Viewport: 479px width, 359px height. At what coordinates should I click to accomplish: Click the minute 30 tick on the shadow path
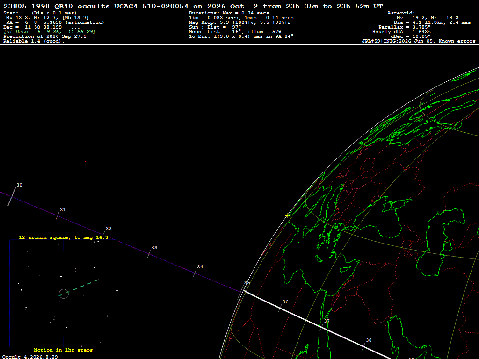(12, 197)
